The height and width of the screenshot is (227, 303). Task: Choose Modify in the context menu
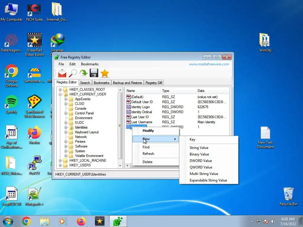click(x=156, y=131)
